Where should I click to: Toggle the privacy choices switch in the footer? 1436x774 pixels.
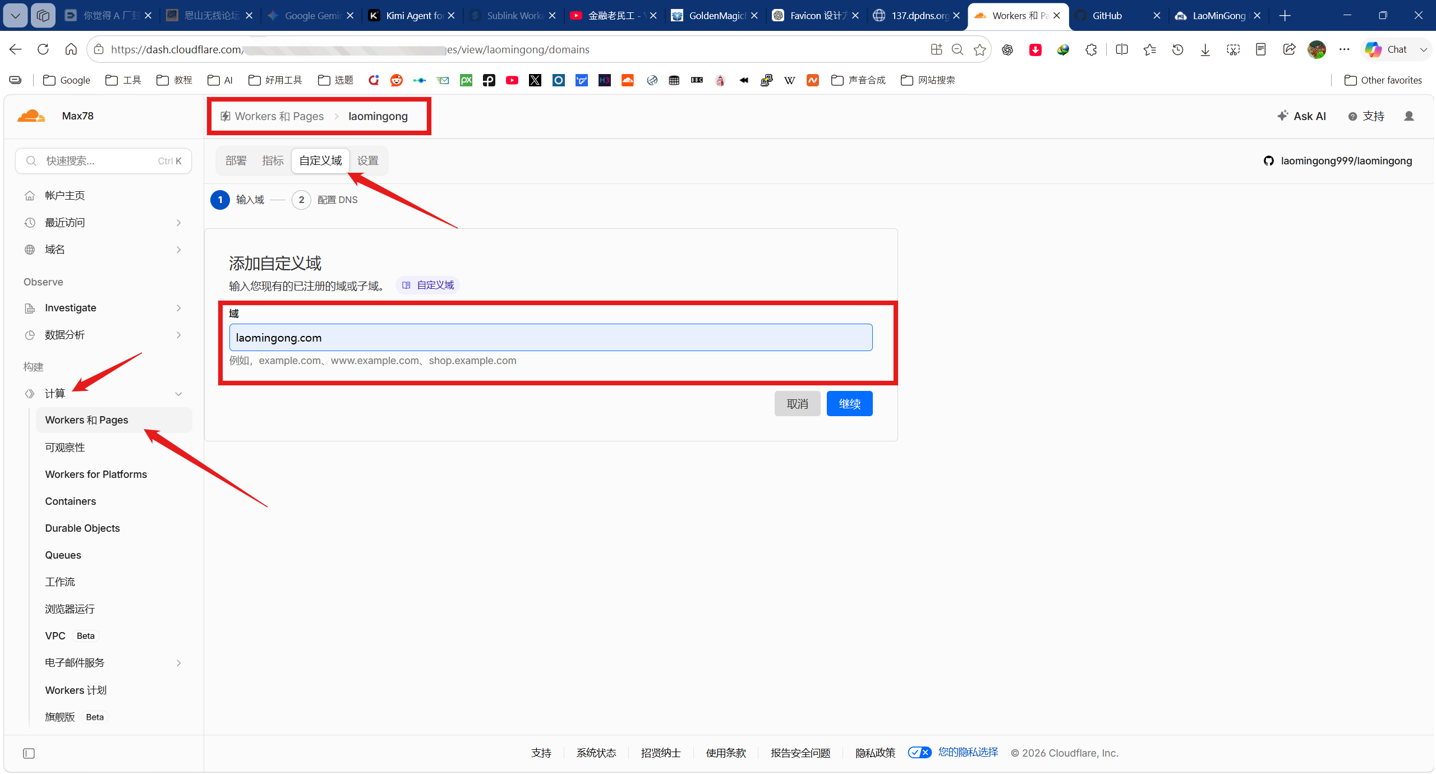[x=919, y=753]
